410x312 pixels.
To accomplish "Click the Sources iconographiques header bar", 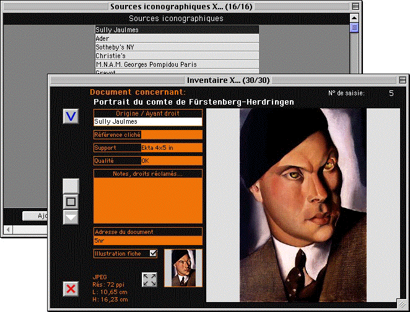I will point(177,19).
